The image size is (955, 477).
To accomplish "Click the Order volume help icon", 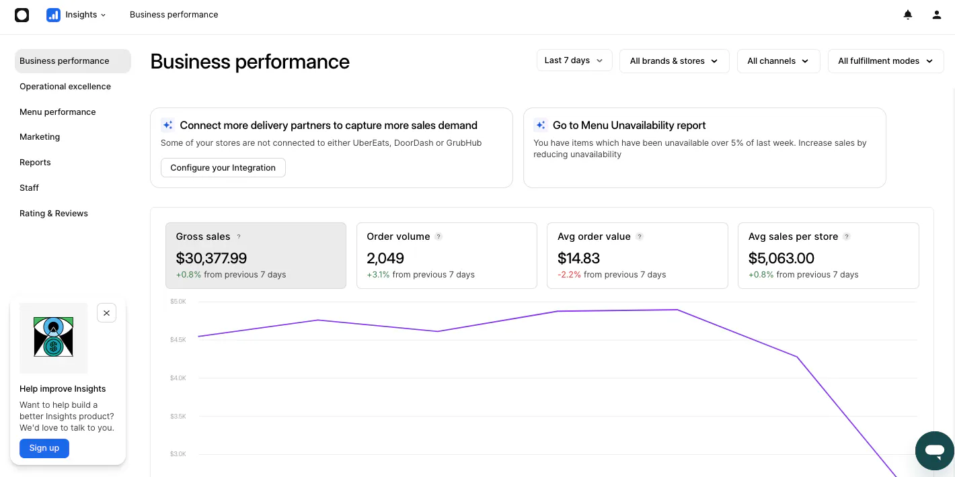I will [x=438, y=236].
